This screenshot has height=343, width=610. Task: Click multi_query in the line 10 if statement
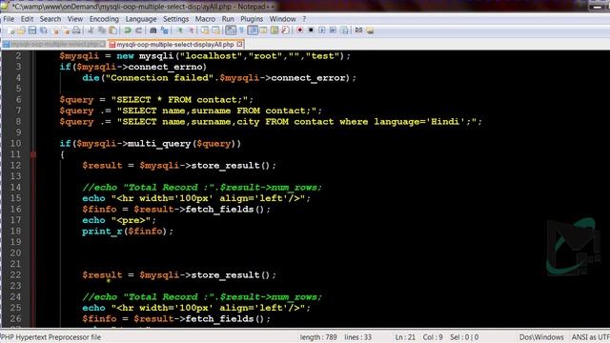point(159,144)
